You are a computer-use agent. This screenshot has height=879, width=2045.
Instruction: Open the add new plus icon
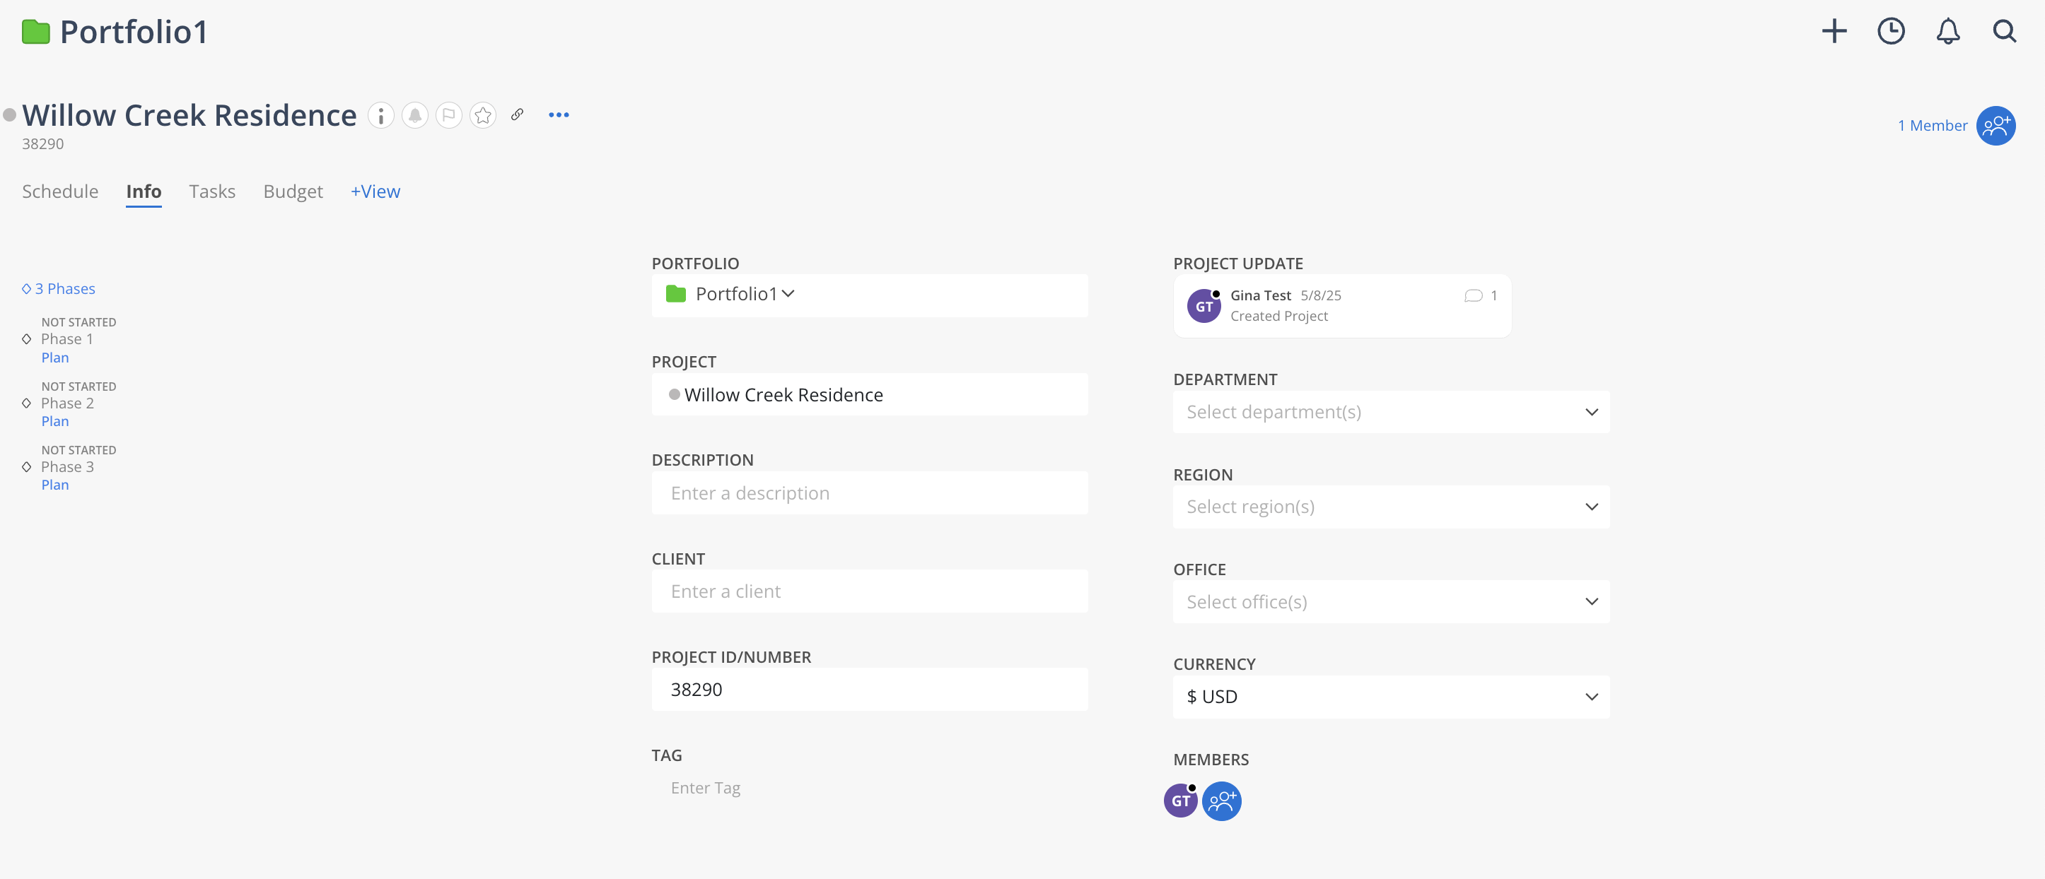pyautogui.click(x=1834, y=32)
